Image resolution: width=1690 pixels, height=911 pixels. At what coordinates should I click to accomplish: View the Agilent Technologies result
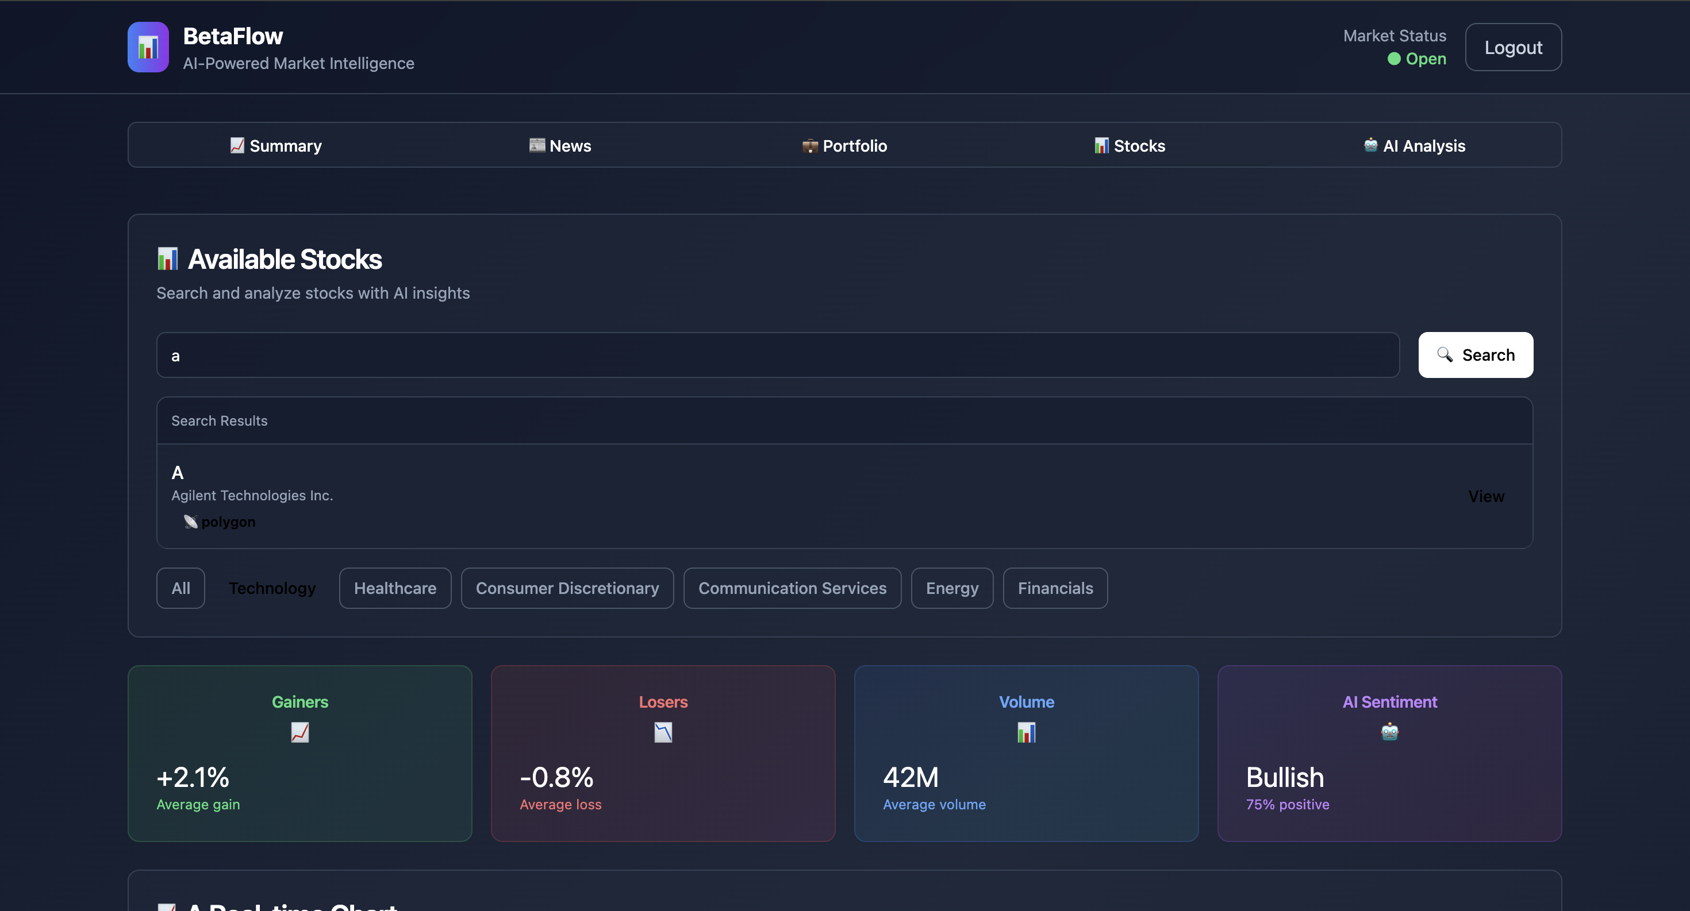[1486, 496]
